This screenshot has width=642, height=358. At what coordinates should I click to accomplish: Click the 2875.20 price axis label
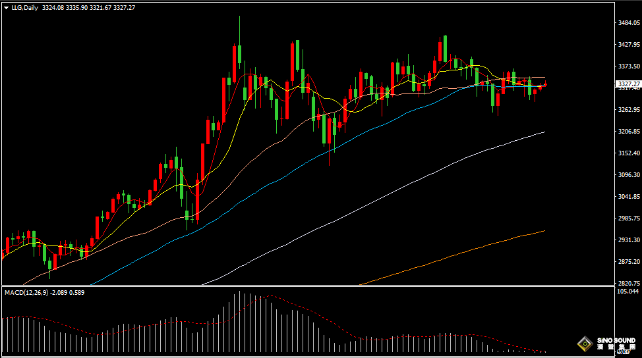click(x=629, y=261)
